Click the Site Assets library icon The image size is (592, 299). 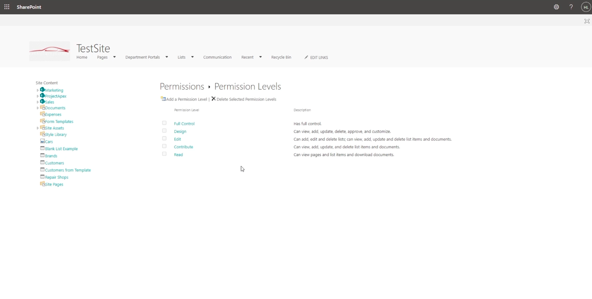tap(42, 128)
